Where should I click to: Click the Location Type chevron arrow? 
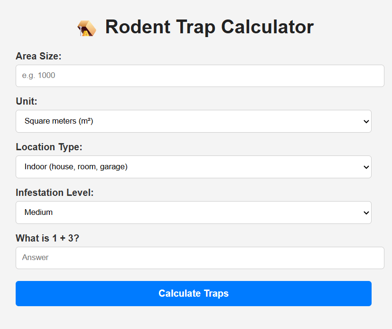tap(366, 167)
